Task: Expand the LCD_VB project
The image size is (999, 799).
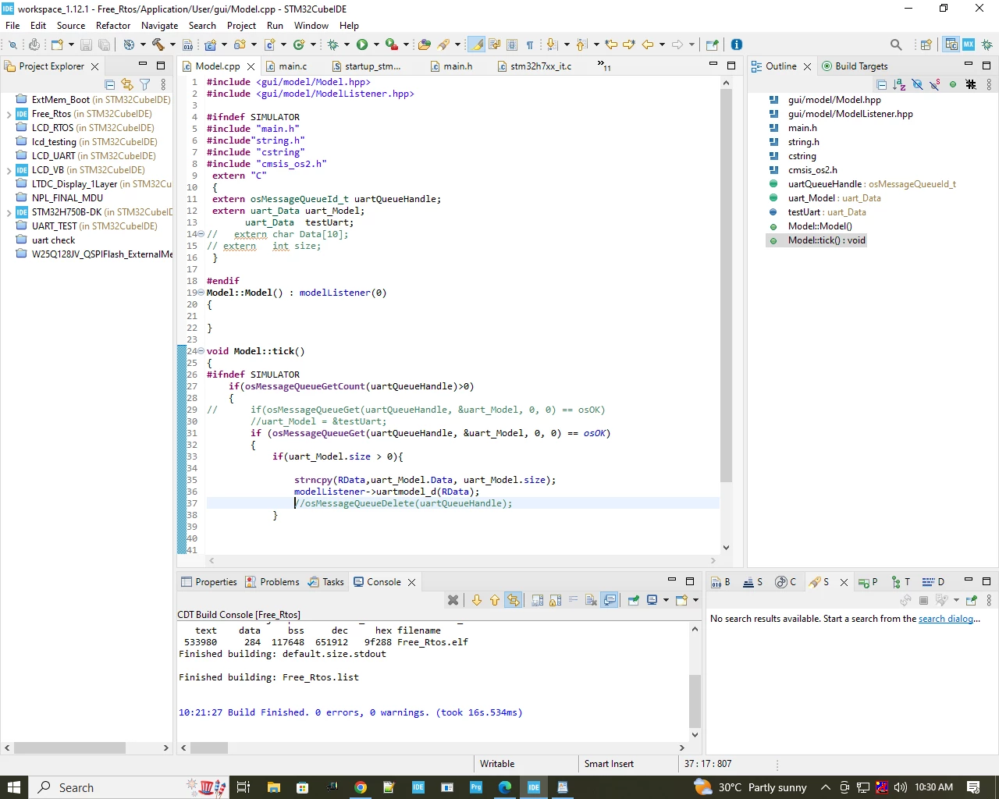Action: click(x=9, y=170)
